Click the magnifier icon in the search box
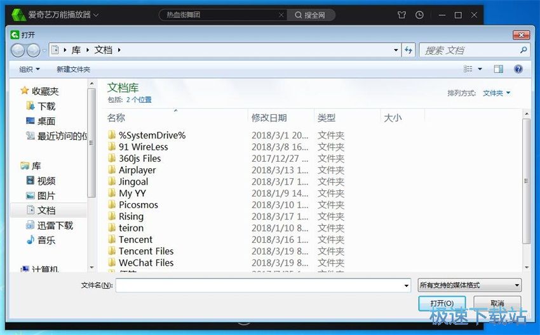The image size is (540, 335). pos(523,50)
